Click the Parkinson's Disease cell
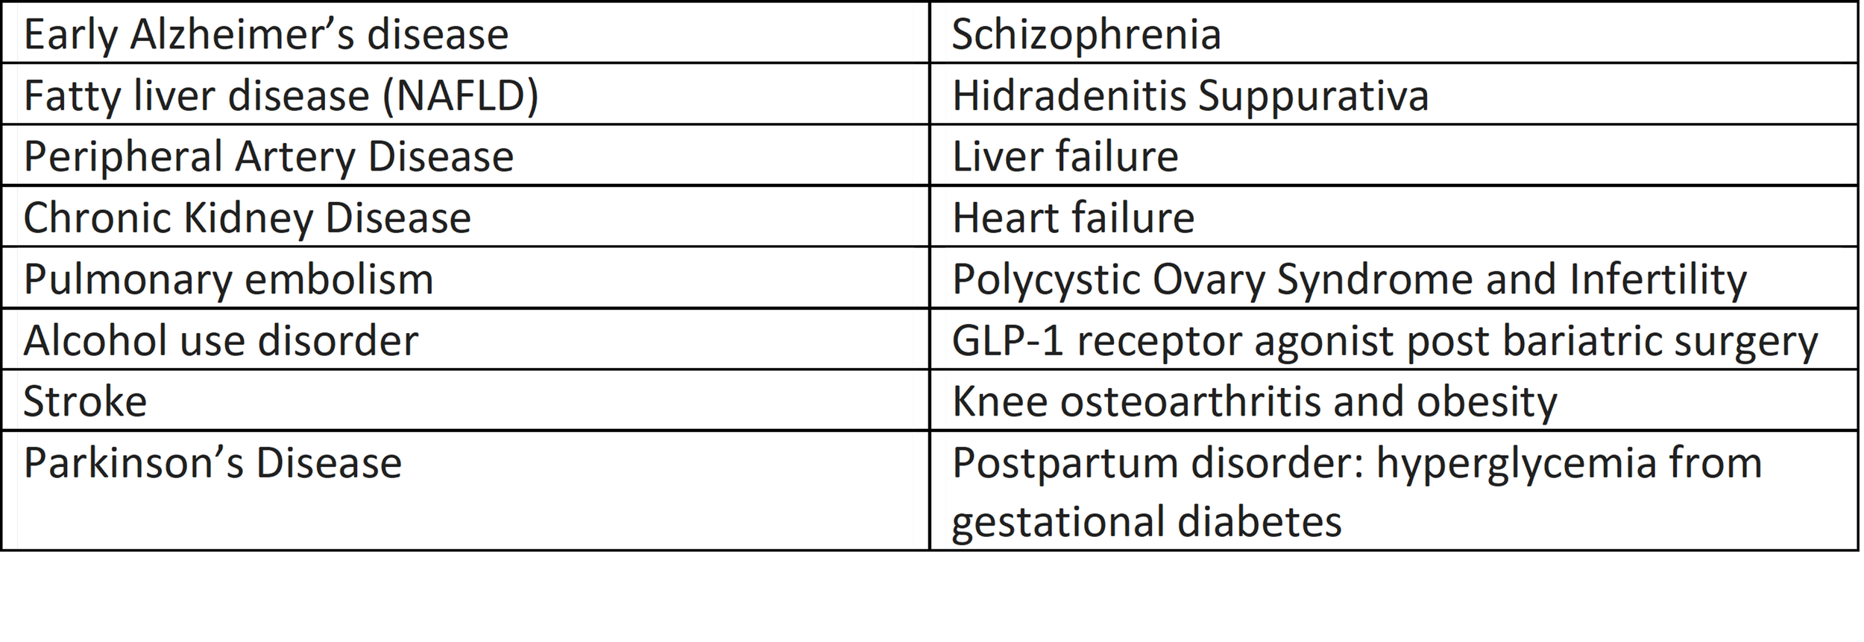The width and height of the screenshot is (1864, 642). pos(465,490)
